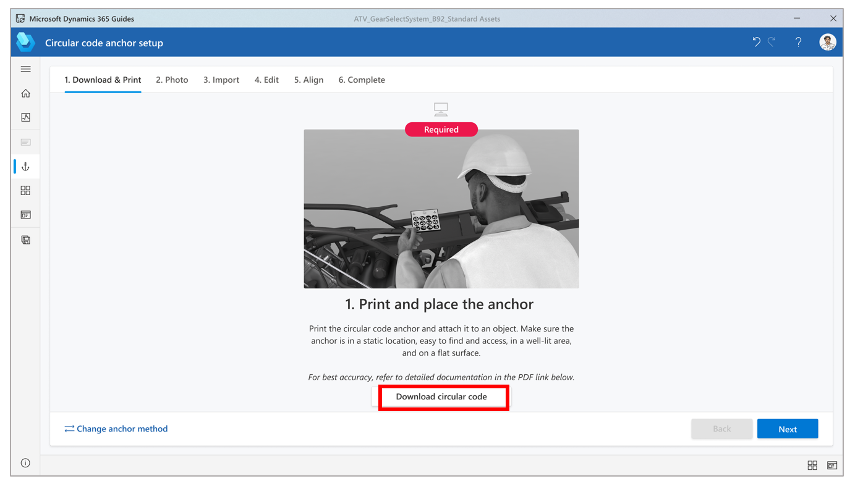This screenshot has width=850, height=484.
Task: Click the Back button
Action: point(722,429)
